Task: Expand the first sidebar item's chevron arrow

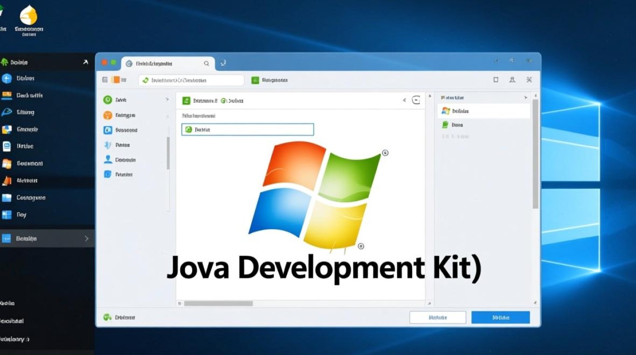Action: click(167, 100)
